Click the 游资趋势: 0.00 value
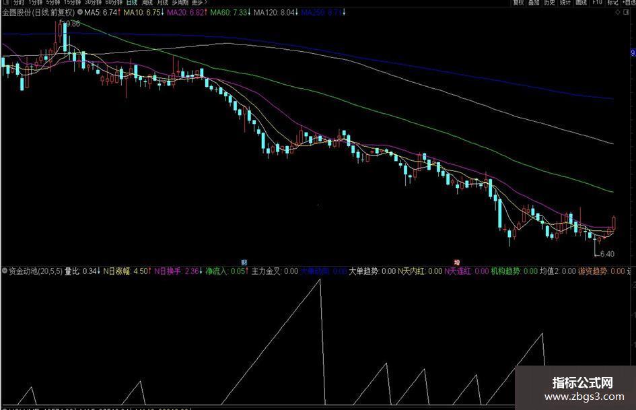Image resolution: width=636 pixels, height=410 pixels. point(602,271)
